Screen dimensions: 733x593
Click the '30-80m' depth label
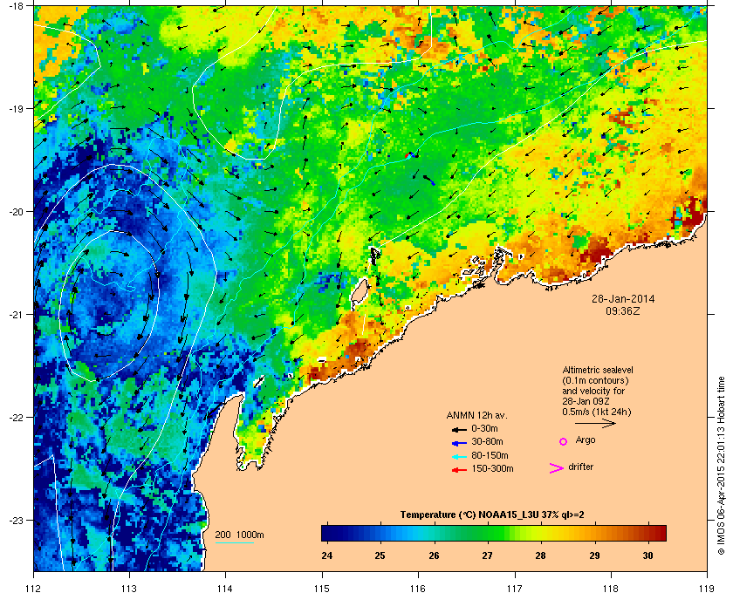pyautogui.click(x=487, y=441)
